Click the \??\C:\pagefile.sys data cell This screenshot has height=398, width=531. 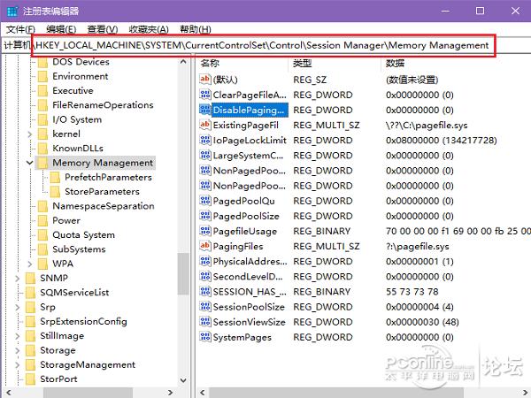(x=427, y=126)
